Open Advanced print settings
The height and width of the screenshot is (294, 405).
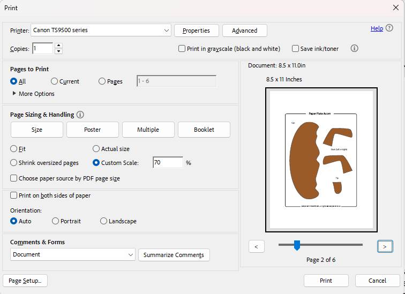(245, 31)
